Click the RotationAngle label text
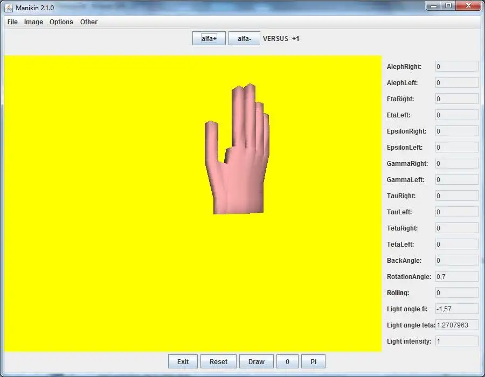The width and height of the screenshot is (485, 377). [x=409, y=277]
